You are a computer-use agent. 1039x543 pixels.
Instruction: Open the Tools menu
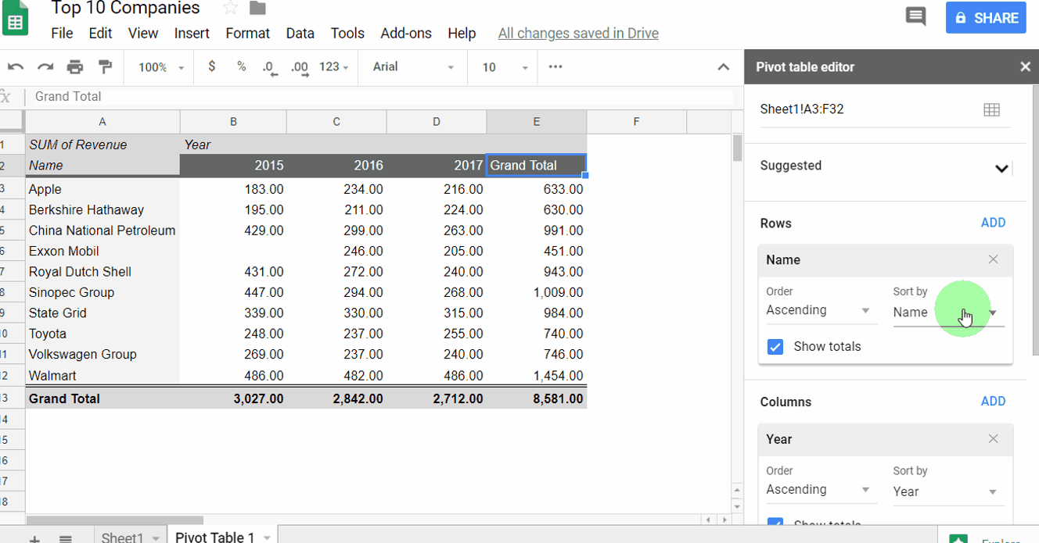pos(347,34)
